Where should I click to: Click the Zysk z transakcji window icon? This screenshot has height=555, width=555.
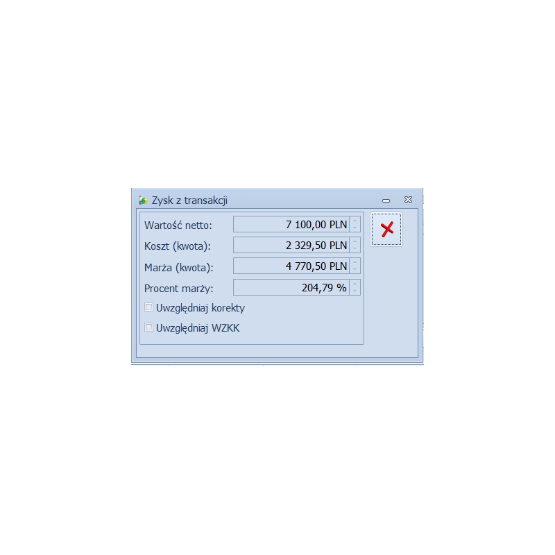143,200
